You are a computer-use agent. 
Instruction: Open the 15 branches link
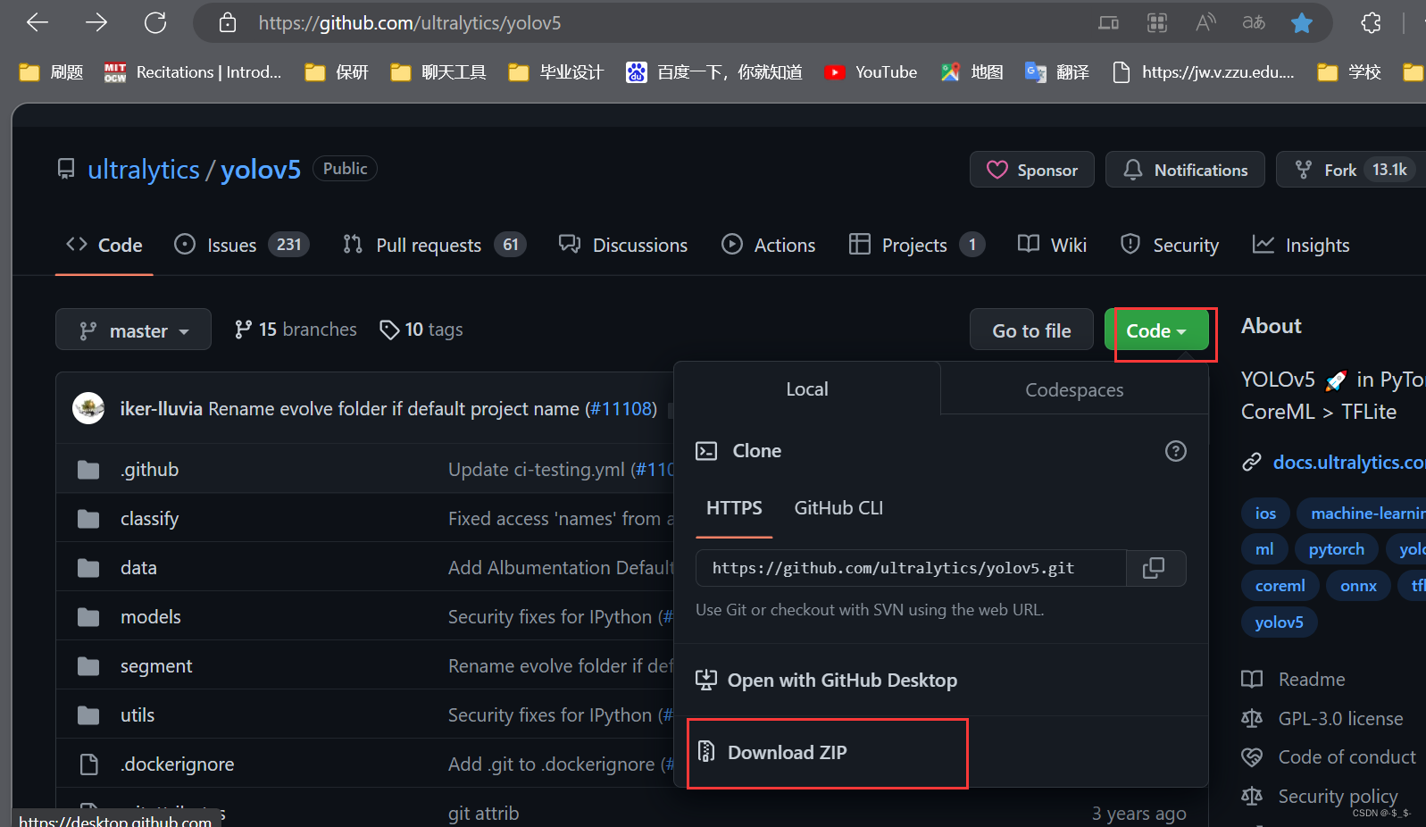[x=296, y=330]
